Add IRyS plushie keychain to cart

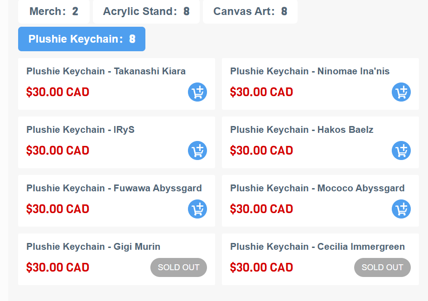pyautogui.click(x=197, y=151)
